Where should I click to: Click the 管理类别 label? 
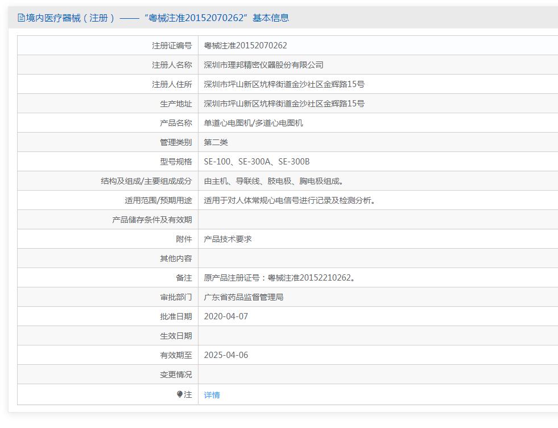176,142
